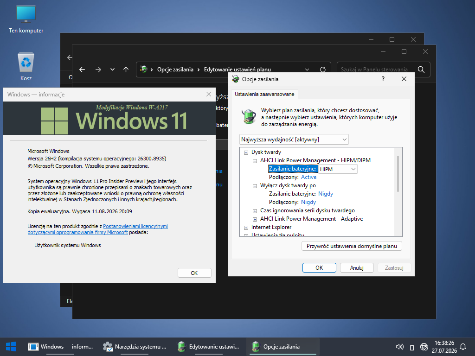
Task: Open the notifications bell icon
Action: click(x=463, y=347)
